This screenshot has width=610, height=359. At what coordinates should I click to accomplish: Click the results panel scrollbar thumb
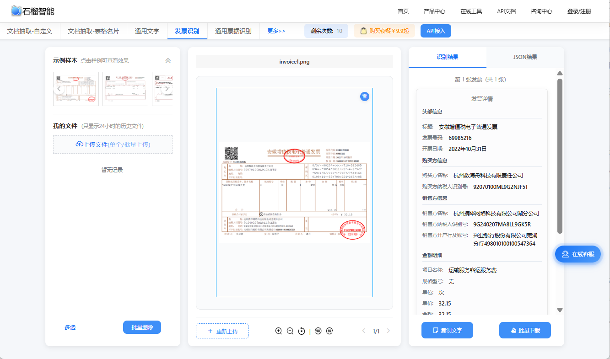[x=560, y=156]
